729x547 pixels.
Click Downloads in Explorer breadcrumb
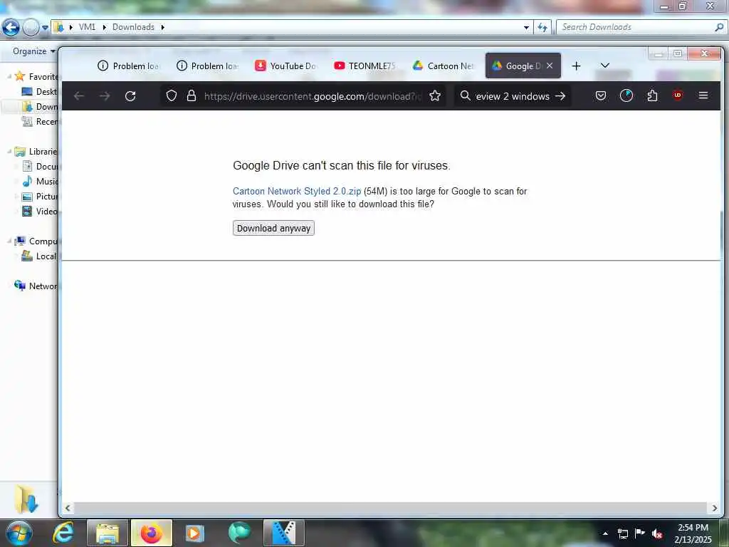(133, 27)
